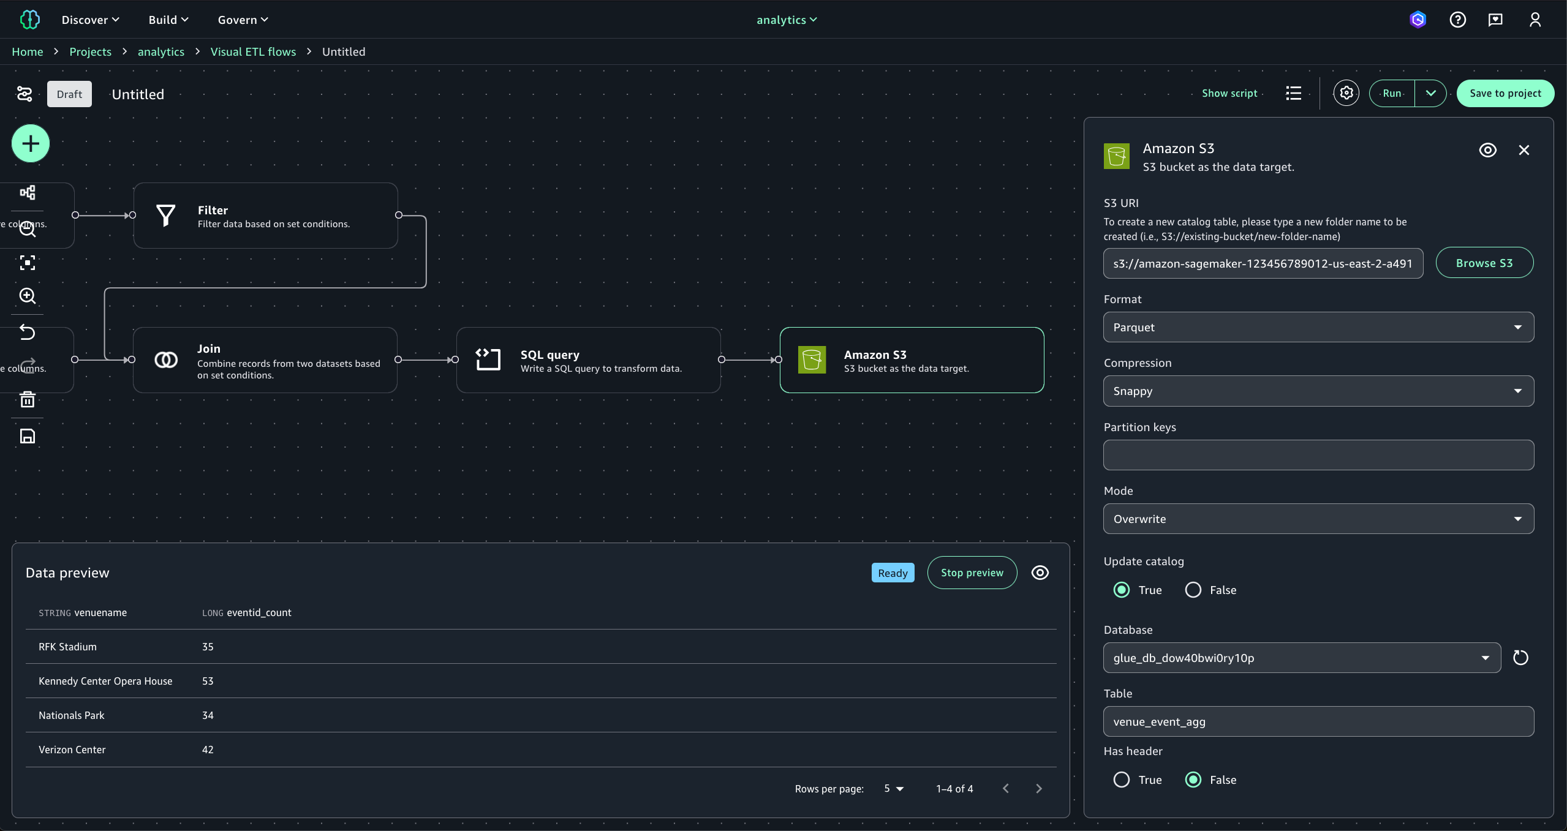Click the delete trash can icon
The image size is (1567, 831).
pyautogui.click(x=28, y=400)
